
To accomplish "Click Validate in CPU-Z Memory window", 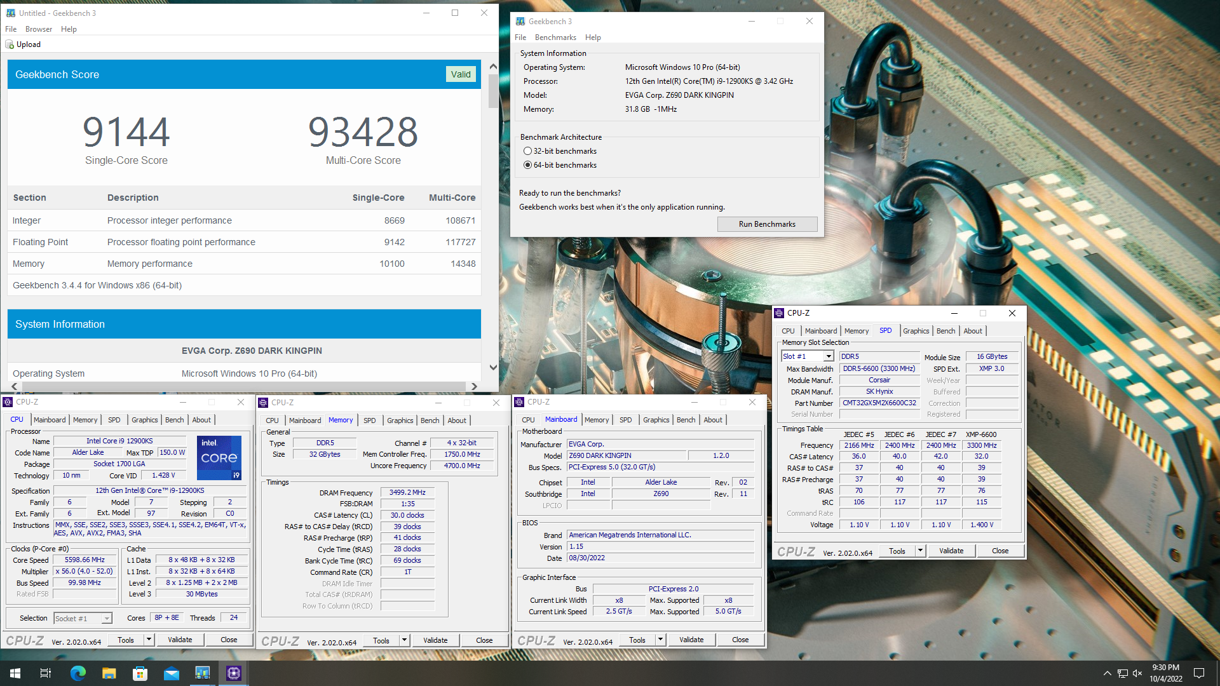I will point(435,641).
